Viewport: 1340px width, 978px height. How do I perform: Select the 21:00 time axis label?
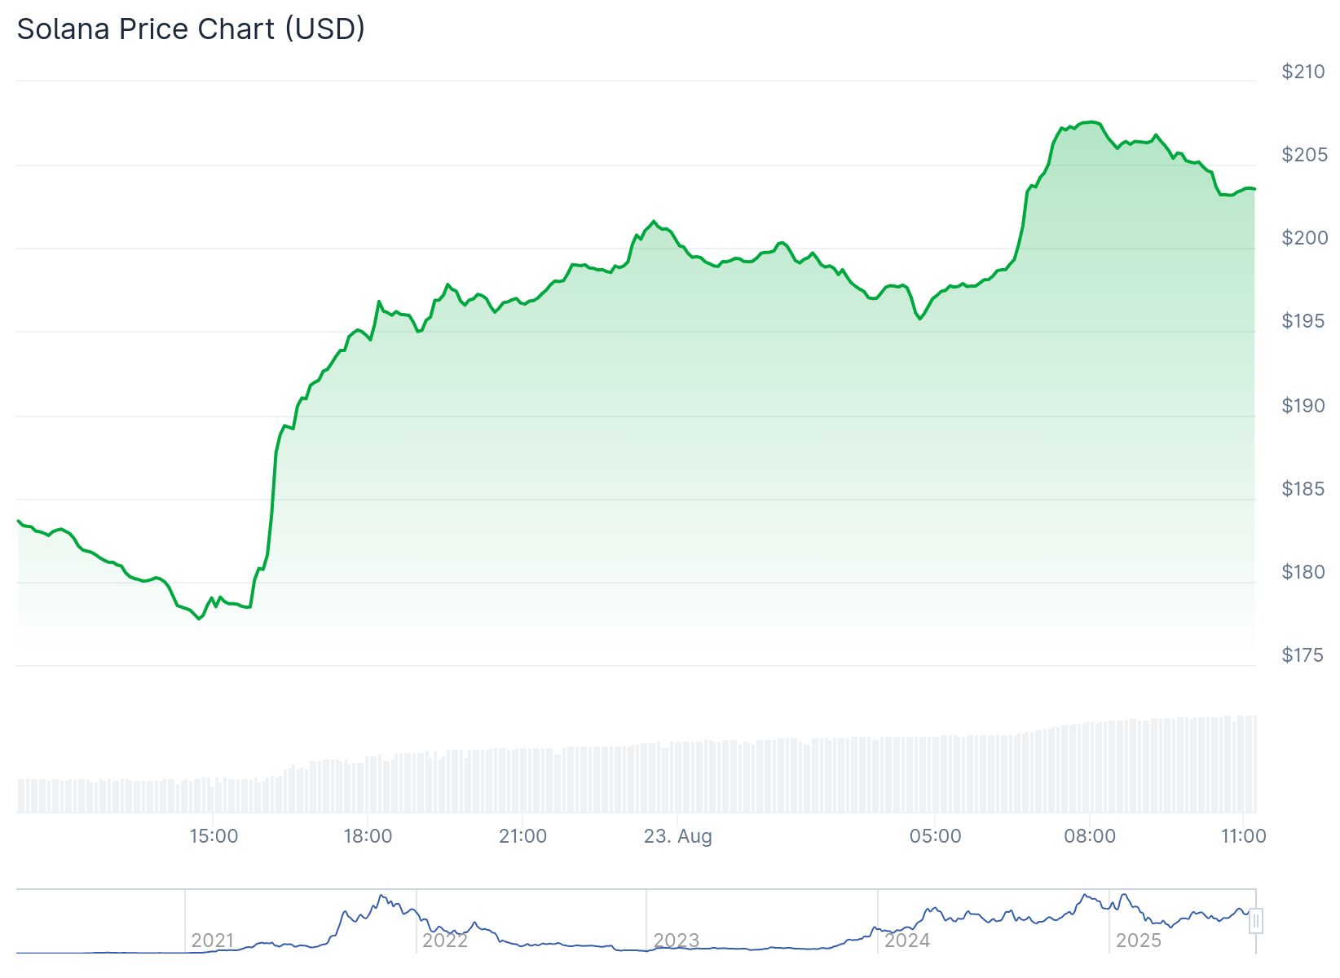pyautogui.click(x=522, y=836)
